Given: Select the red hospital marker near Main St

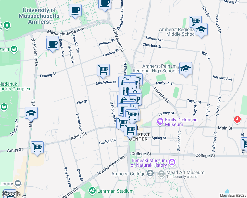Looking at the screenshot, I should [x=237, y=120].
